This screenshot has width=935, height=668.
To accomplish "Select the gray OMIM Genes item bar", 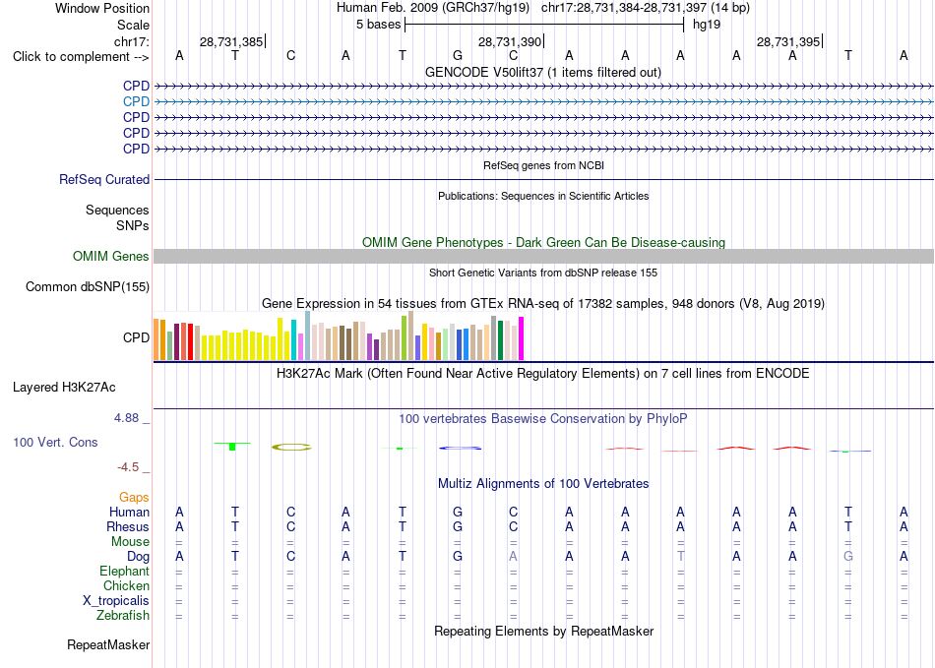I will pos(543,256).
